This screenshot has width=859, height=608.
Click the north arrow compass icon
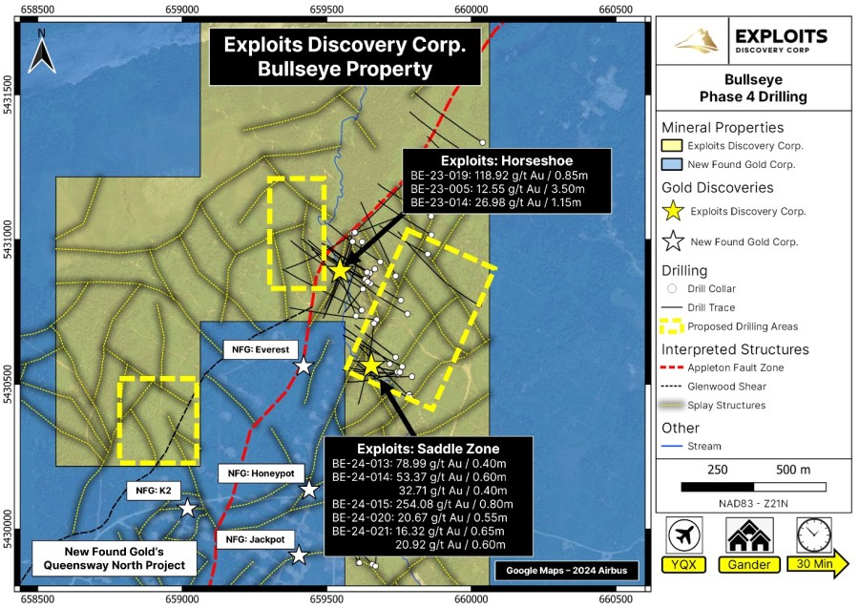(42, 52)
